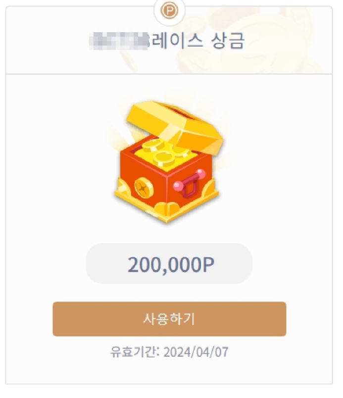Select the 200,000P amount pill

point(169,264)
